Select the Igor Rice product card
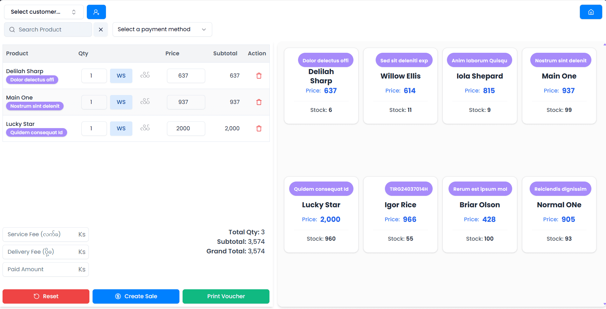Screen dimensions: 606x309 400,215
